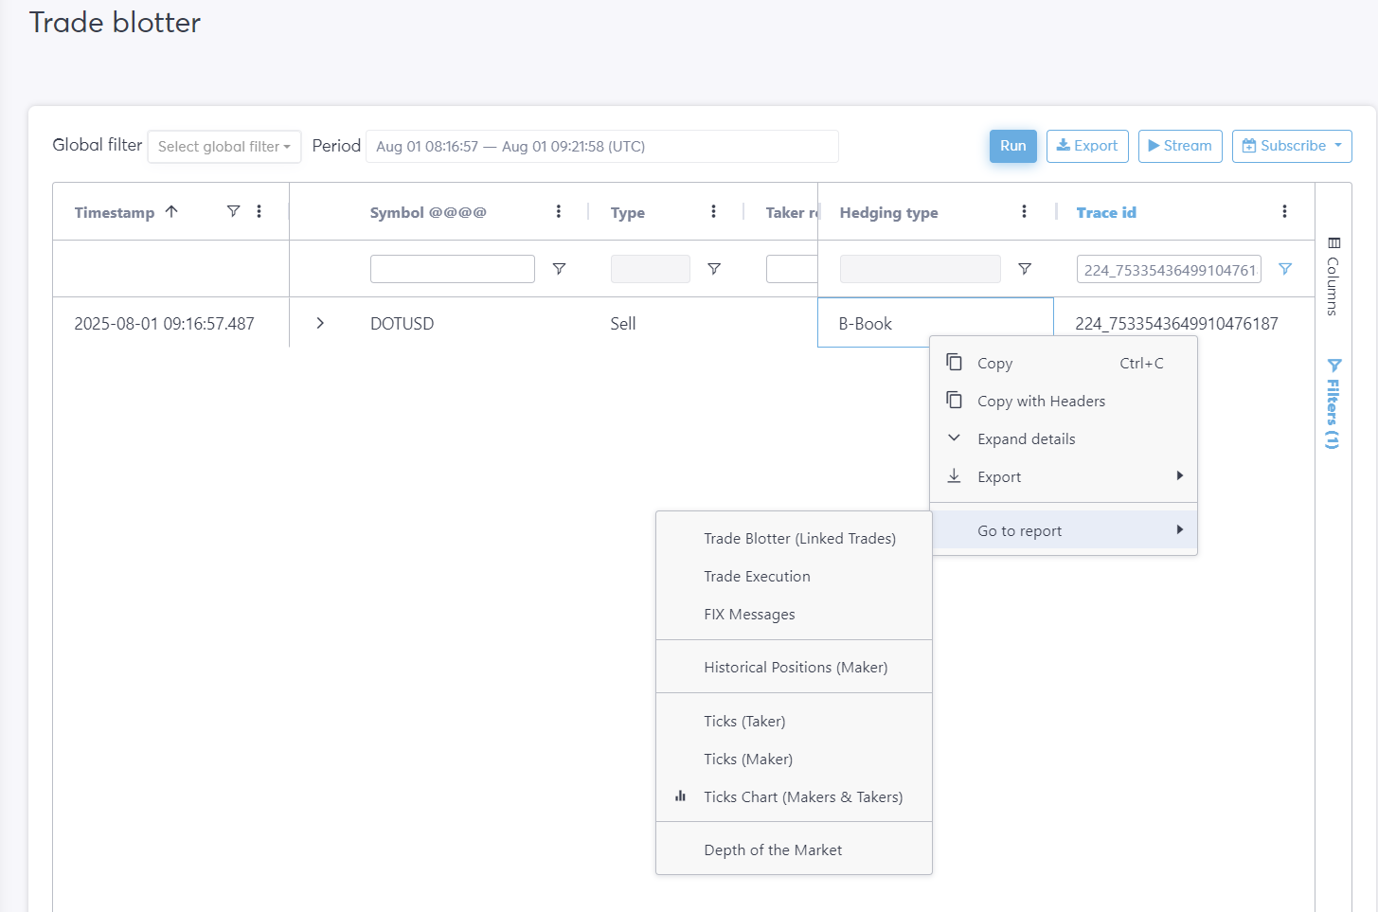Open the Hedging type column menu

1024,211
